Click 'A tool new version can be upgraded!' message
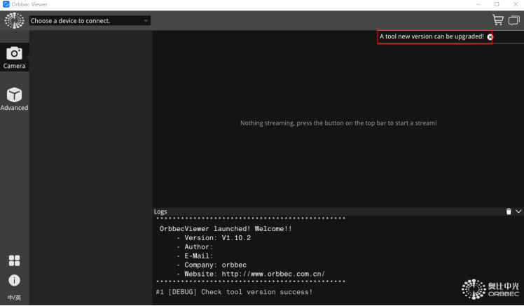 click(431, 36)
